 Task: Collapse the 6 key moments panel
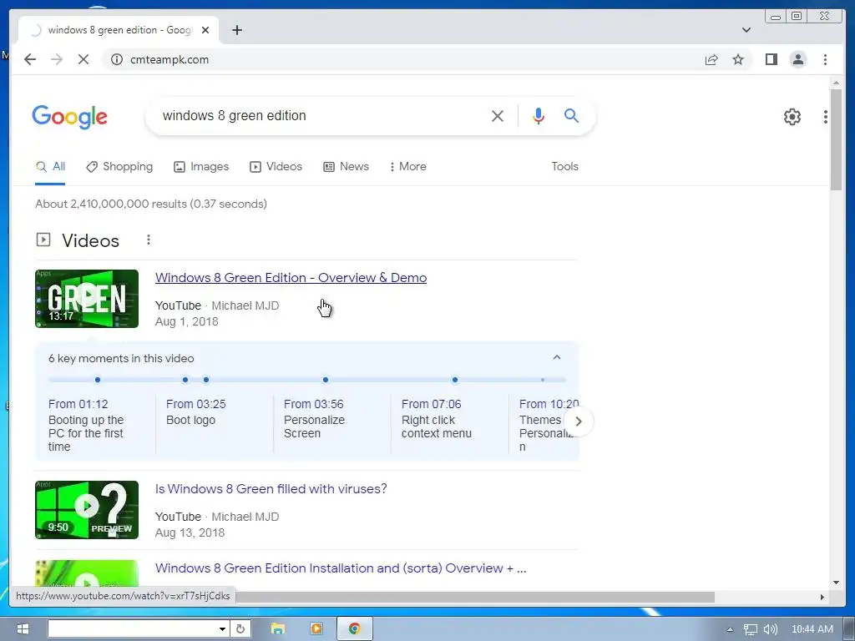[x=557, y=357]
